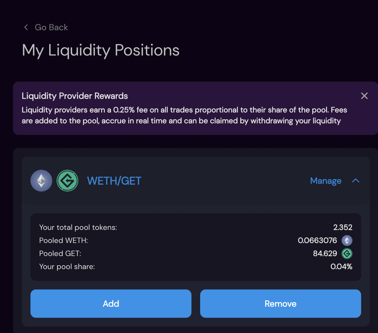Click the large green GET token icon
Viewport: 378px width, 333px height.
pyautogui.click(x=67, y=181)
